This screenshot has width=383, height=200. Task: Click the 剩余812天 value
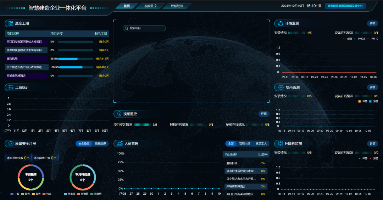102,59
